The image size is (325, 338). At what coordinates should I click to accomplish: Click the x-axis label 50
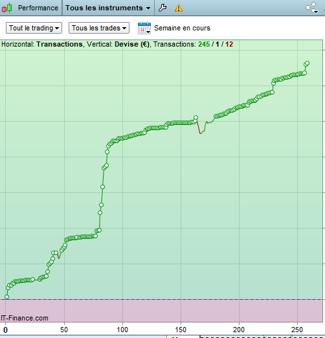64,330
